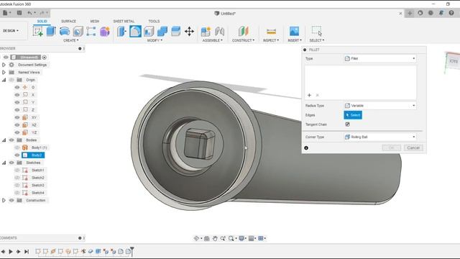Toggle visibility of Body2
460x259 pixels.
(17, 155)
